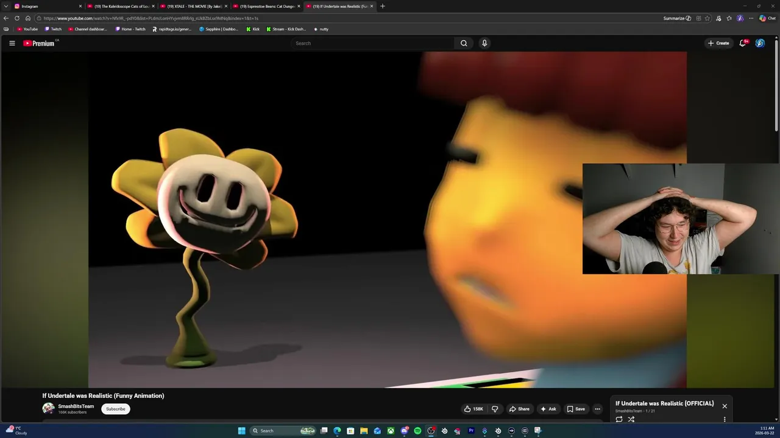
Task: Open the YouTube guide hamburger menu
Action: pos(12,43)
